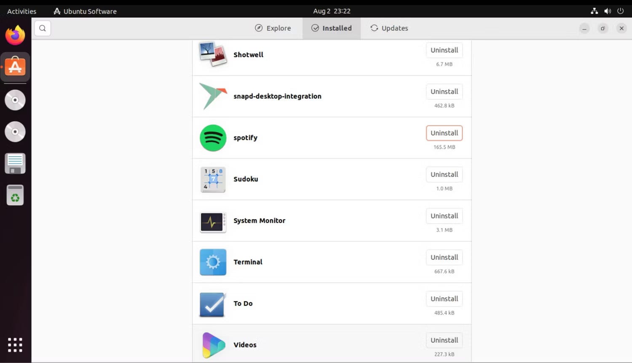This screenshot has width=632, height=363.
Task: Click the clock showing Aug 2 23:22
Action: 332,11
